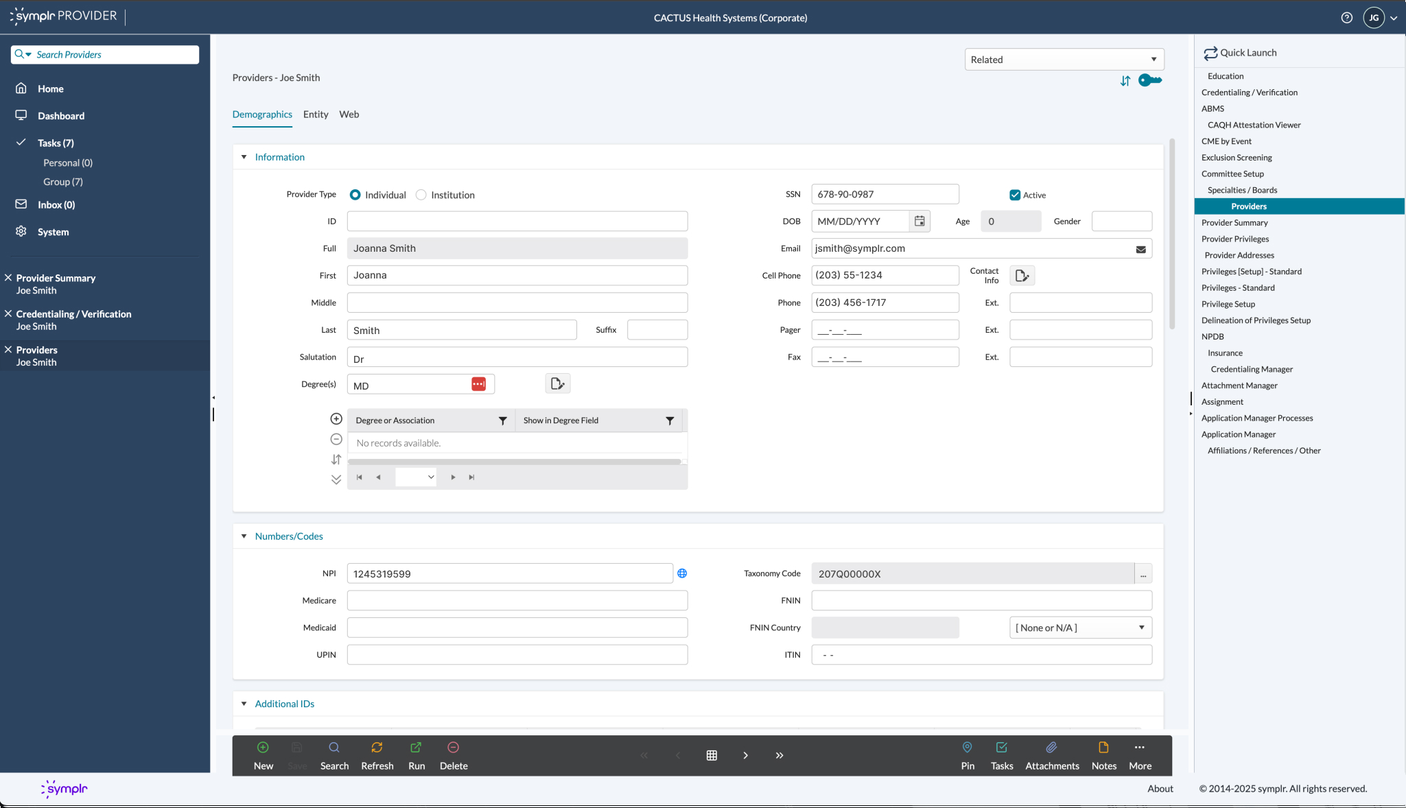Screen dimensions: 1406x808
Task: Click the NPI globe lookup icon
Action: pyautogui.click(x=682, y=573)
